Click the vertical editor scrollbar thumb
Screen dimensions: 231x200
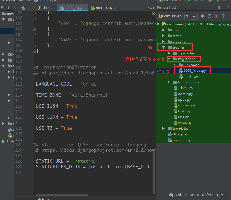click(154, 172)
